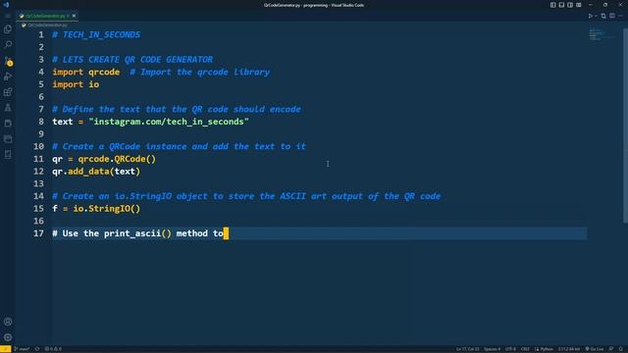
Task: Click the '# LETS CREATE QR CODE GENERATOR' comment
Action: click(132, 60)
